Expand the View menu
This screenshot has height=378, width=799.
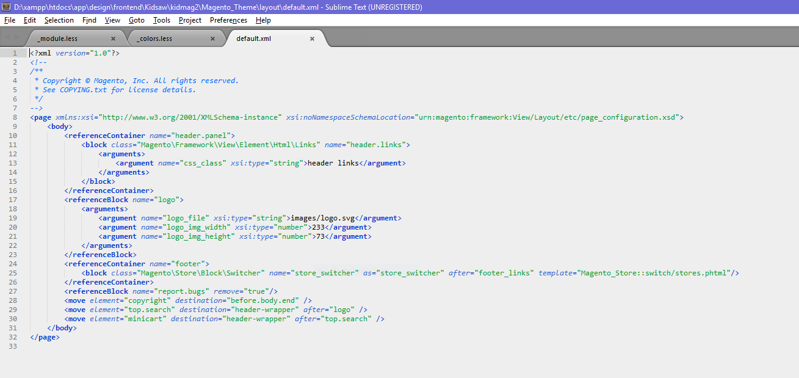point(112,20)
